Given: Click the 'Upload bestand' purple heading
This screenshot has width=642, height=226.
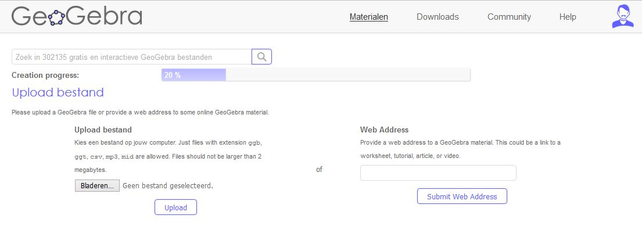Looking at the screenshot, I should [58, 92].
